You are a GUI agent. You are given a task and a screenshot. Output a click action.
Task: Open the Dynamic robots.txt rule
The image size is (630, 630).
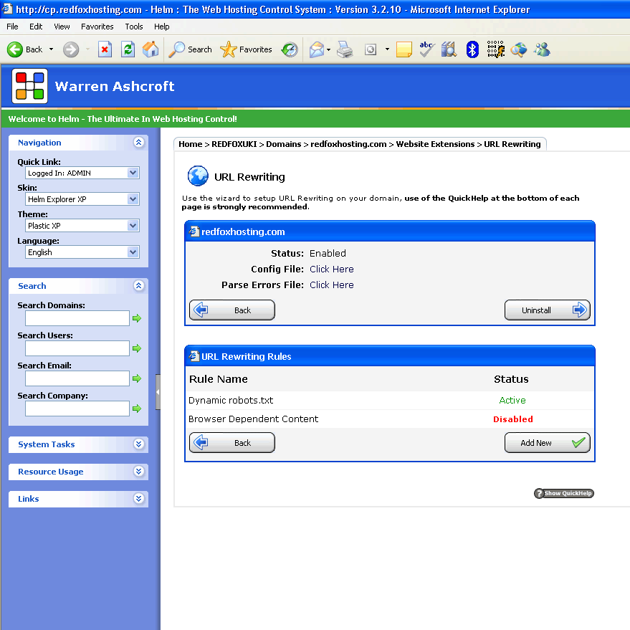(x=231, y=400)
